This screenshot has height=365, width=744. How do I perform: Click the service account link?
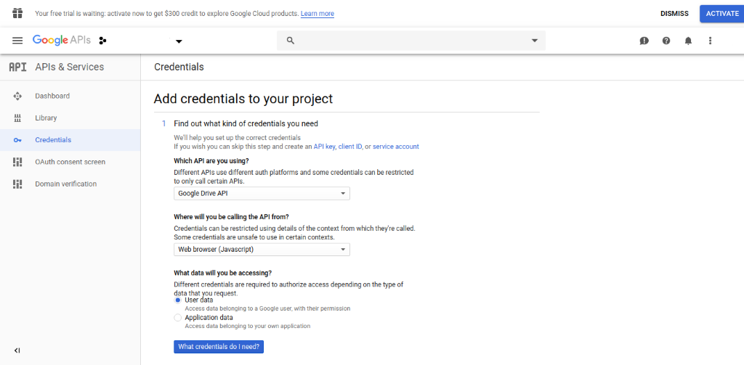point(395,147)
